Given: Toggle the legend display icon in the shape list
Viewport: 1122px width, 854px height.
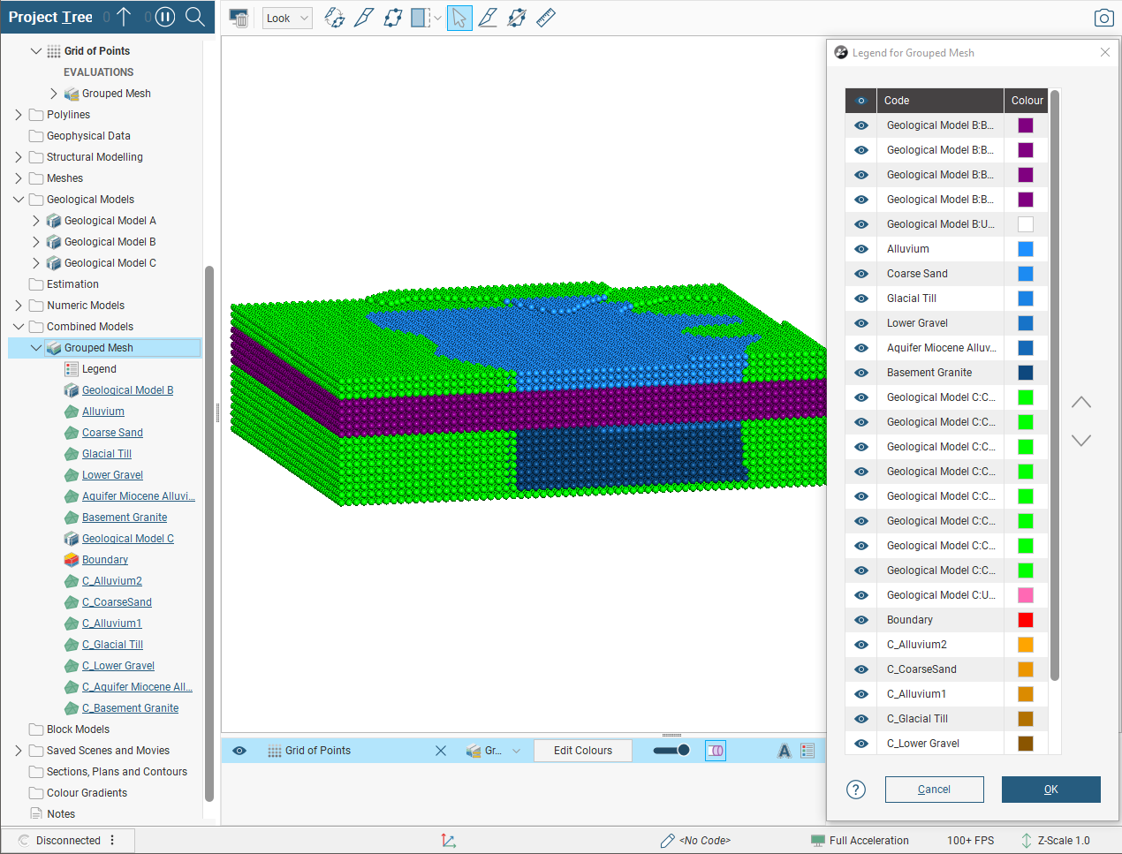Looking at the screenshot, I should (x=807, y=751).
